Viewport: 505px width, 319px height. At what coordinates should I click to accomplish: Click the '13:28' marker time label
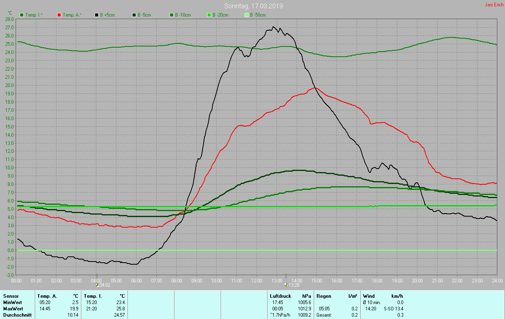tap(294, 285)
